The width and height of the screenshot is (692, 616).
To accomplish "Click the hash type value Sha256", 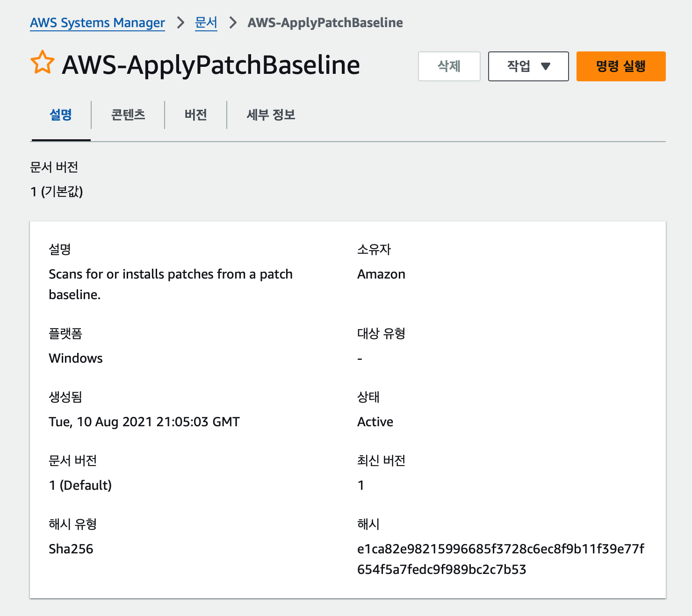I will click(71, 549).
